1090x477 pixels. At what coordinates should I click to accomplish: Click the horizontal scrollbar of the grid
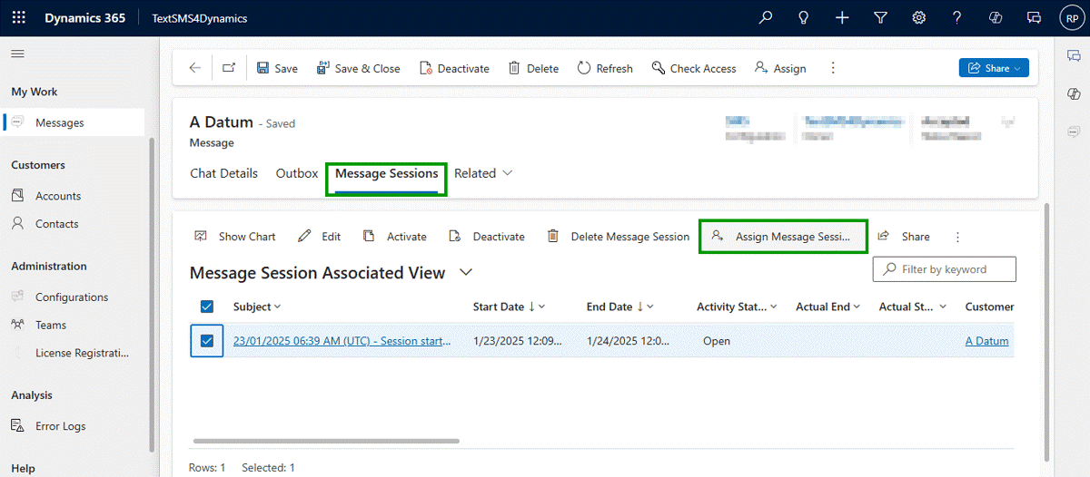[x=326, y=442]
